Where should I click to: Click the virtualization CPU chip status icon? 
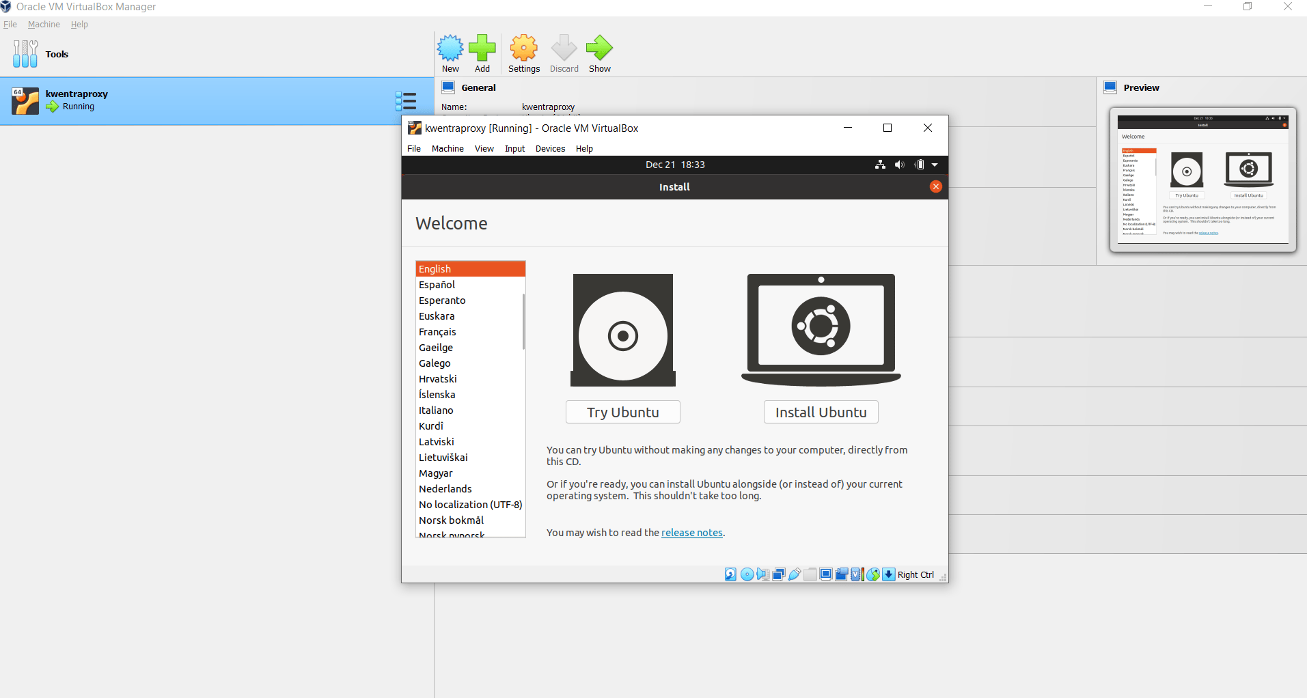(x=857, y=574)
